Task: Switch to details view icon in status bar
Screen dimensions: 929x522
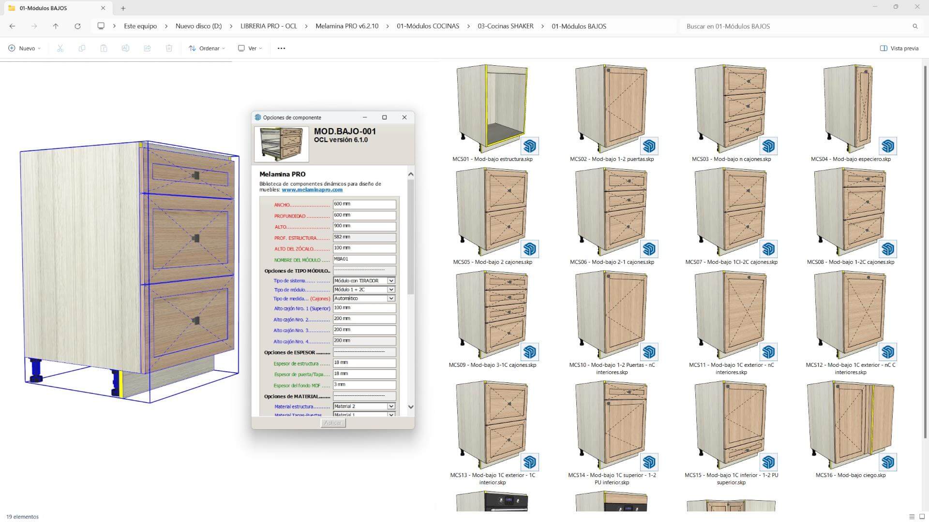Action: pos(912,517)
